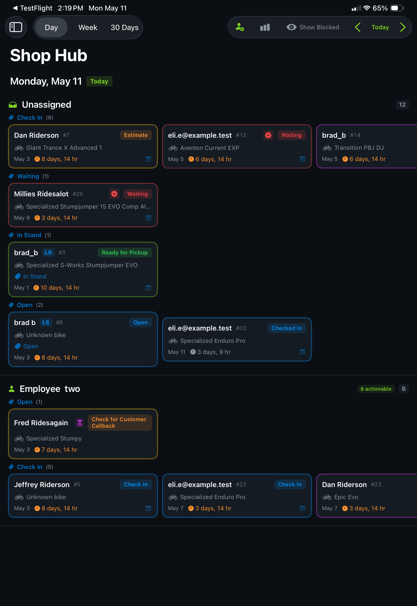Click the clock icon on ticket #7
This screenshot has height=606, width=417.
point(37,159)
